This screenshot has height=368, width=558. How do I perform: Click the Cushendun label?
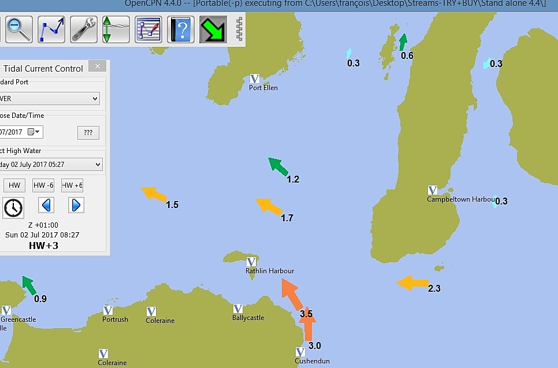click(312, 361)
